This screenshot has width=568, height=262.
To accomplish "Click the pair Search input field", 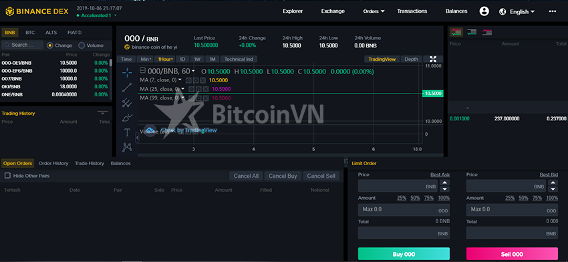I will point(23,45).
